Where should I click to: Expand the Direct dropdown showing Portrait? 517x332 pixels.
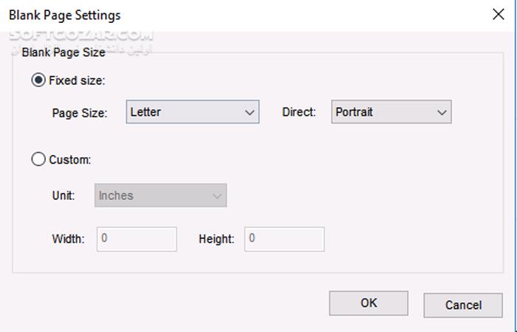pyautogui.click(x=391, y=112)
